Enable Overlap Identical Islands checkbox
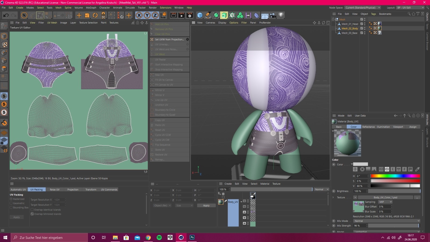This screenshot has height=242, width=430. tap(32, 210)
